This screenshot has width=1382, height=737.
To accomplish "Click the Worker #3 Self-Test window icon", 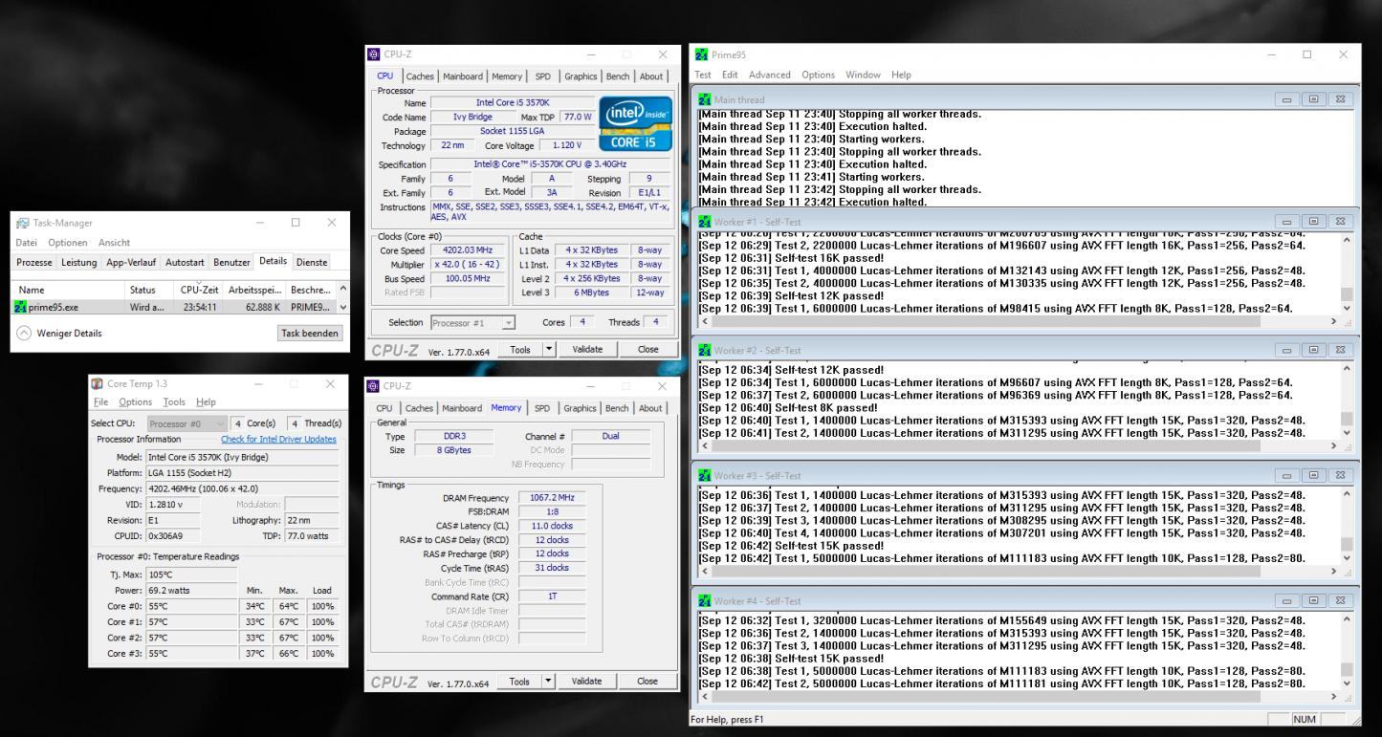I will point(706,475).
